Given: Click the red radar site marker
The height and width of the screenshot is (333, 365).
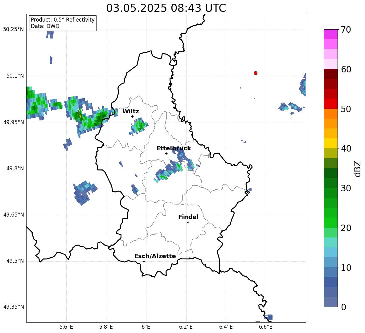Looking at the screenshot, I should pyautogui.click(x=255, y=73).
